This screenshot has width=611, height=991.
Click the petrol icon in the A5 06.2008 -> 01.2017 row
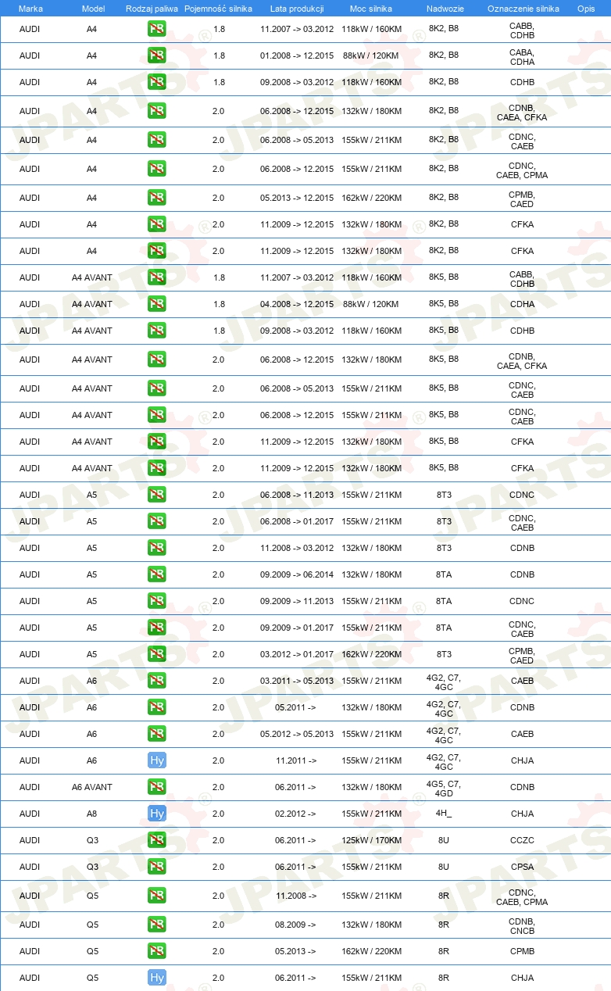pos(157,521)
